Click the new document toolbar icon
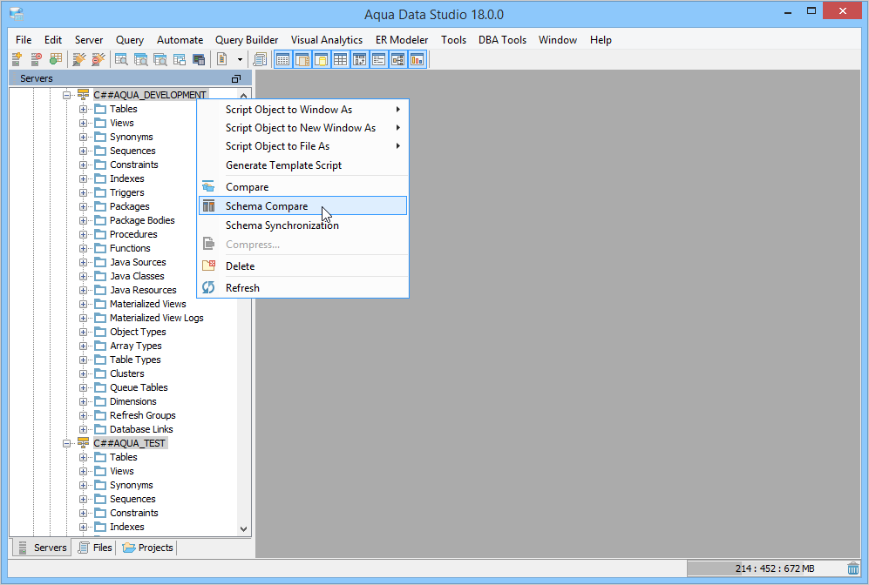The image size is (869, 585). coord(221,59)
